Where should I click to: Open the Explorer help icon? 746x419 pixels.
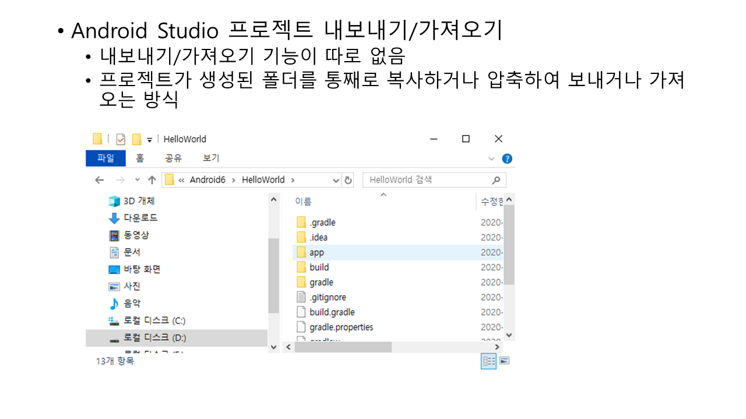point(507,158)
